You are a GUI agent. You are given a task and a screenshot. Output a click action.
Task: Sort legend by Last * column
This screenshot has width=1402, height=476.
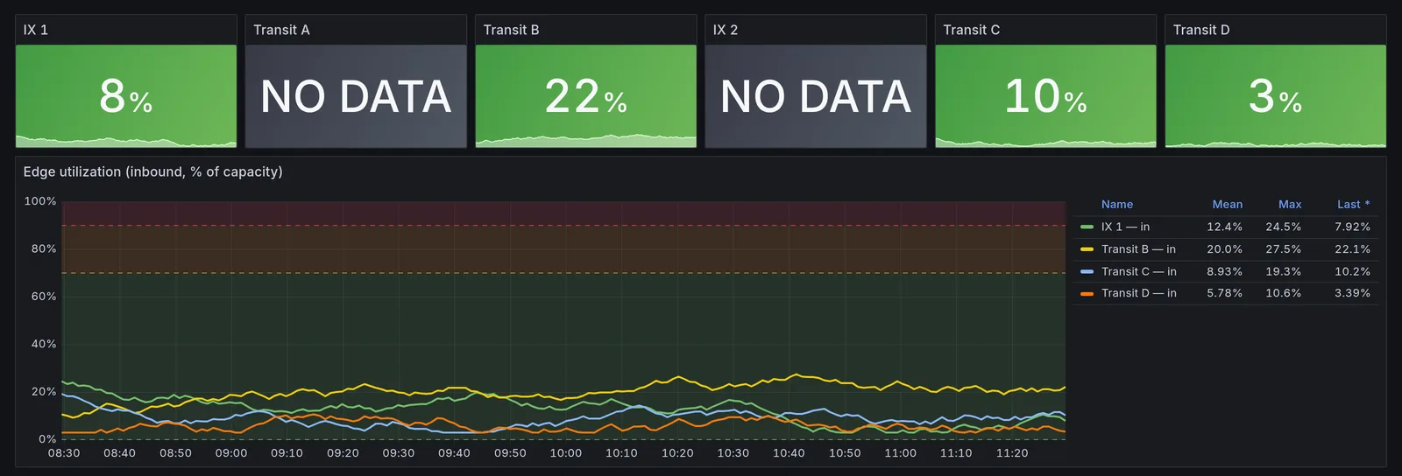pos(1353,204)
